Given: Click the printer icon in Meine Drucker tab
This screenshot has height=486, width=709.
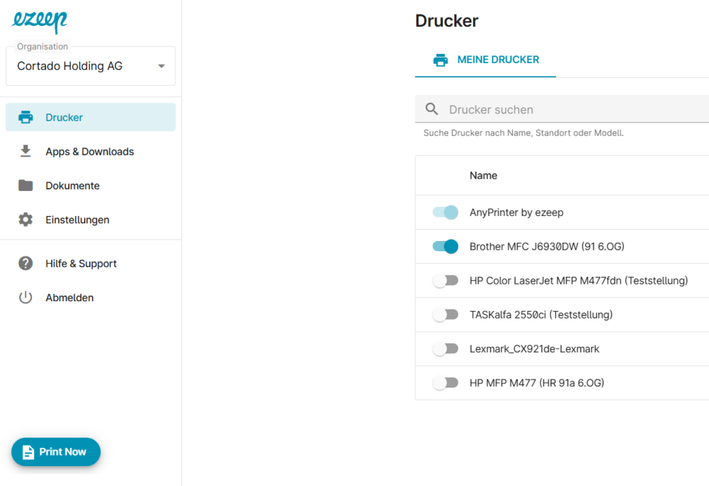Looking at the screenshot, I should coord(440,60).
